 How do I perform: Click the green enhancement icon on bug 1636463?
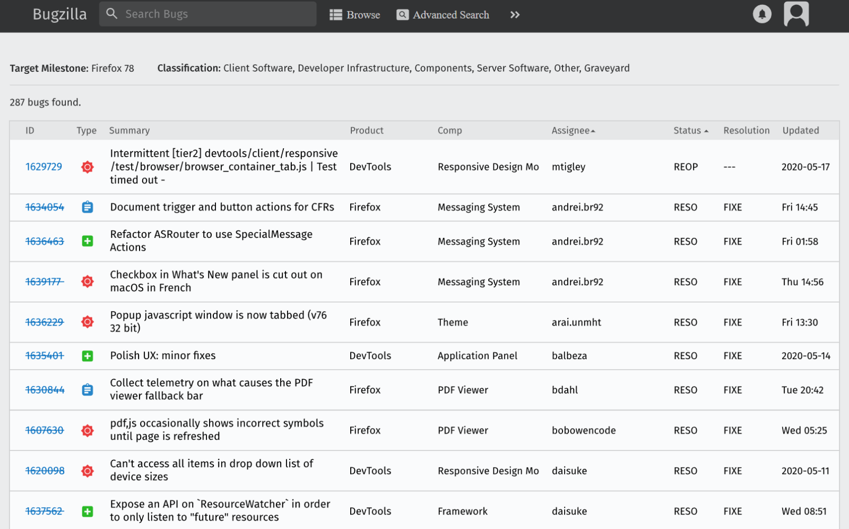(87, 241)
